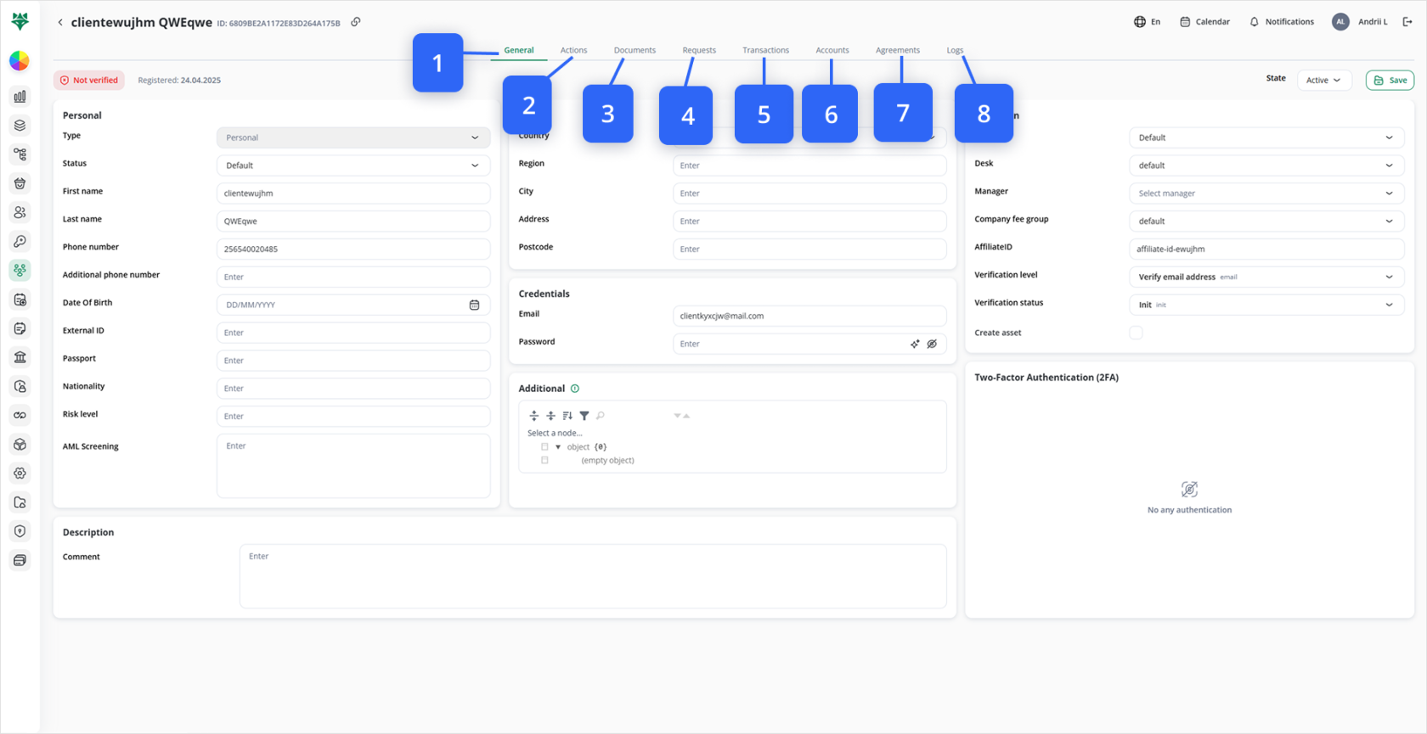Viewport: 1427px width, 734px height.
Task: Click the info icon beside Additional heading
Action: [x=575, y=389]
